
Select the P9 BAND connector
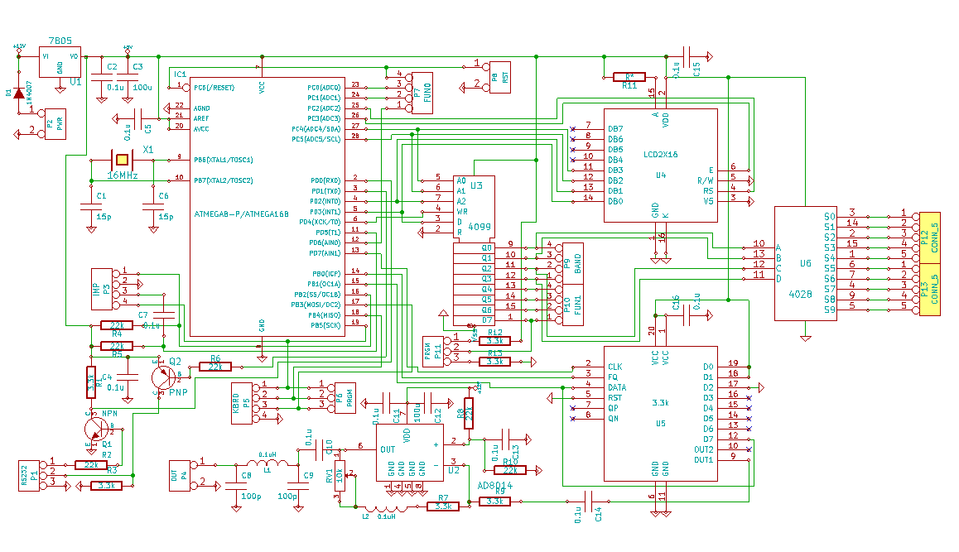pos(573,263)
